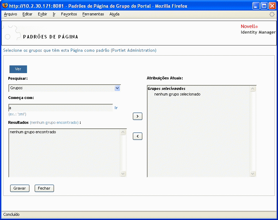The image size is (278, 220).
Task: Click the Novell logo text
Action: (249, 26)
